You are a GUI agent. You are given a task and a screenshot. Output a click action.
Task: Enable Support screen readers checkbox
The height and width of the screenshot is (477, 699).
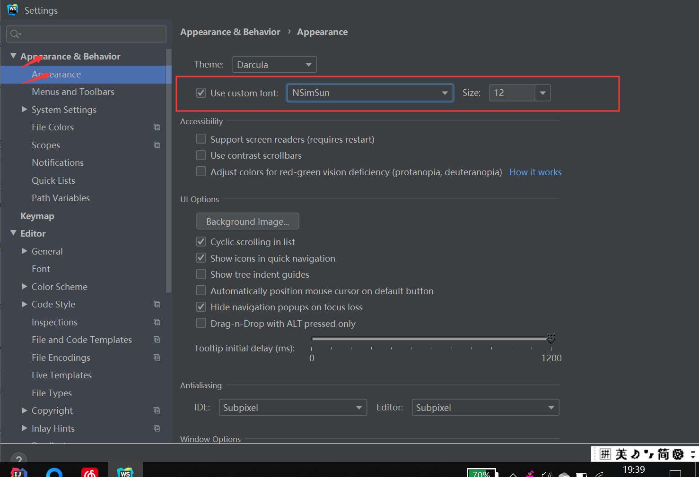pos(201,139)
